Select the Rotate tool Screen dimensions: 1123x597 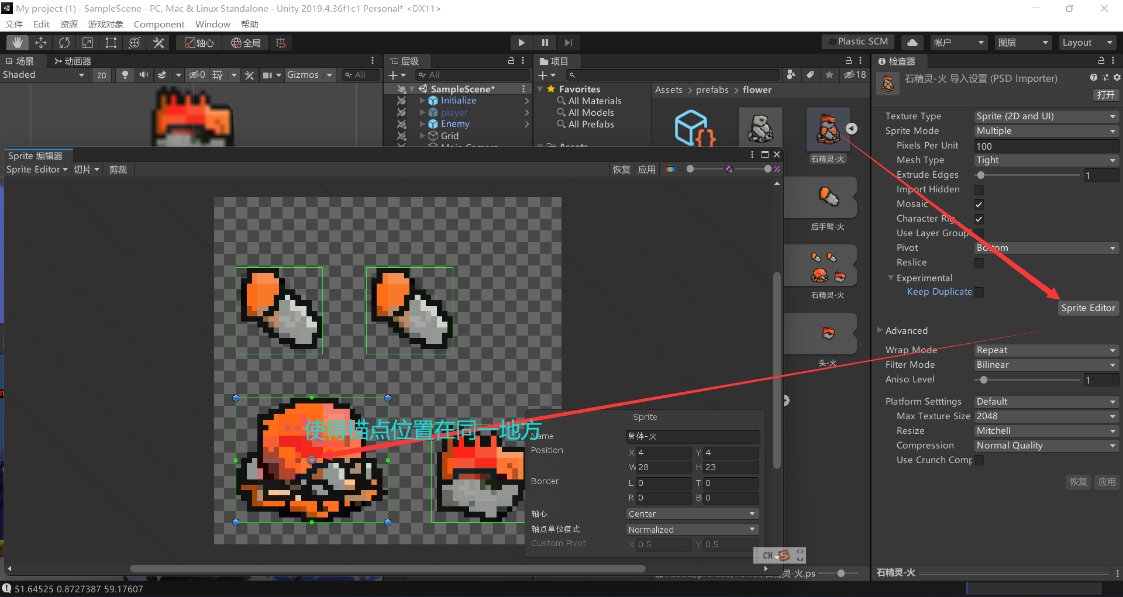point(64,42)
